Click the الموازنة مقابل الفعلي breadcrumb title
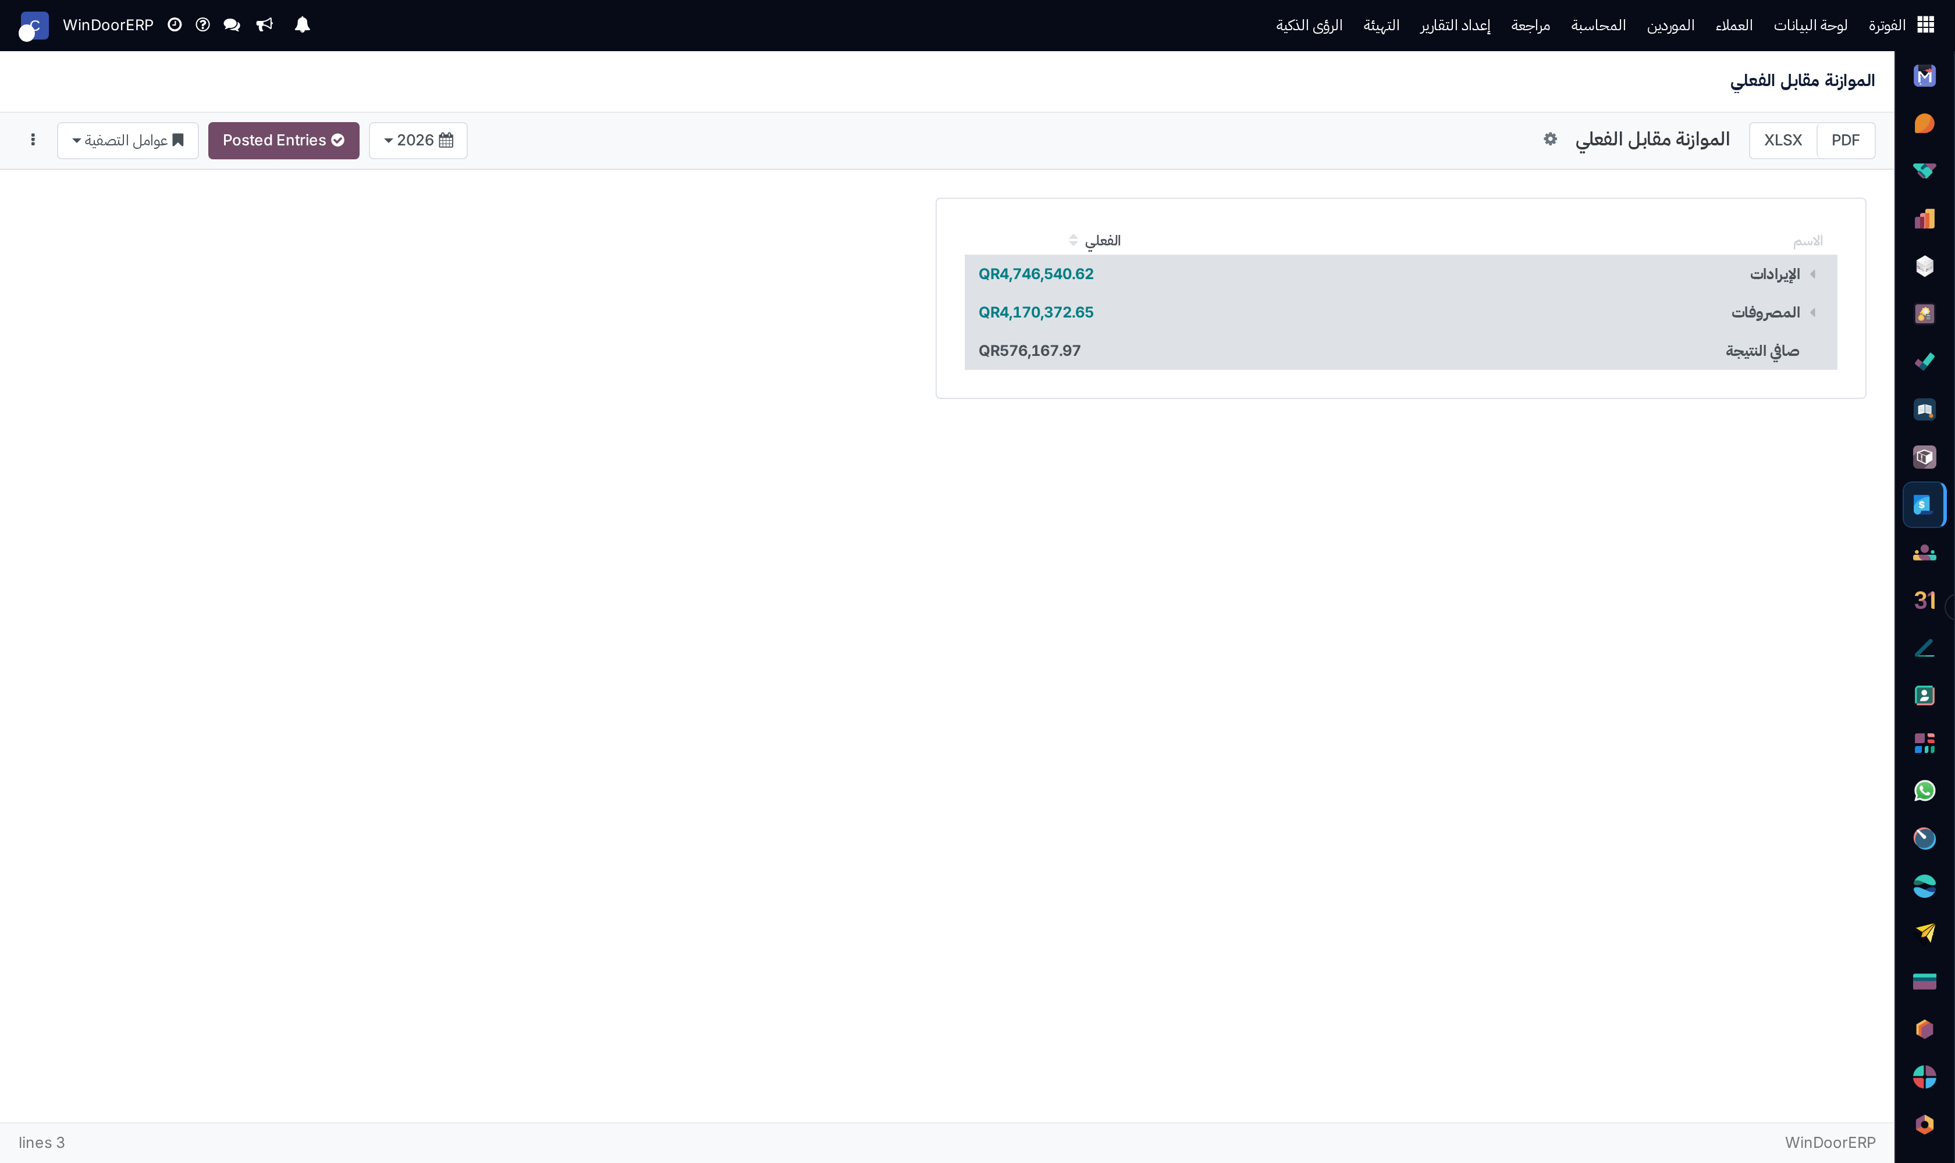The width and height of the screenshot is (1955, 1163). (x=1802, y=81)
